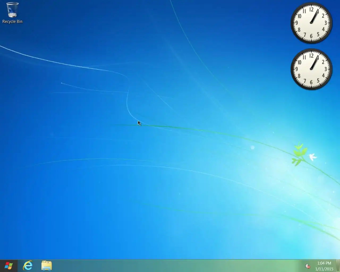Click the Recycle Bin label text
The width and height of the screenshot is (340, 272).
coord(12,22)
